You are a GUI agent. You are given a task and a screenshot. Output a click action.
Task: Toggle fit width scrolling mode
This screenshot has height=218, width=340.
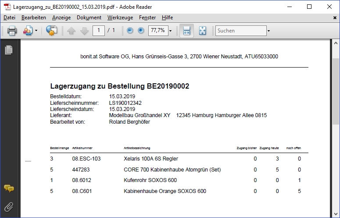(x=187, y=31)
